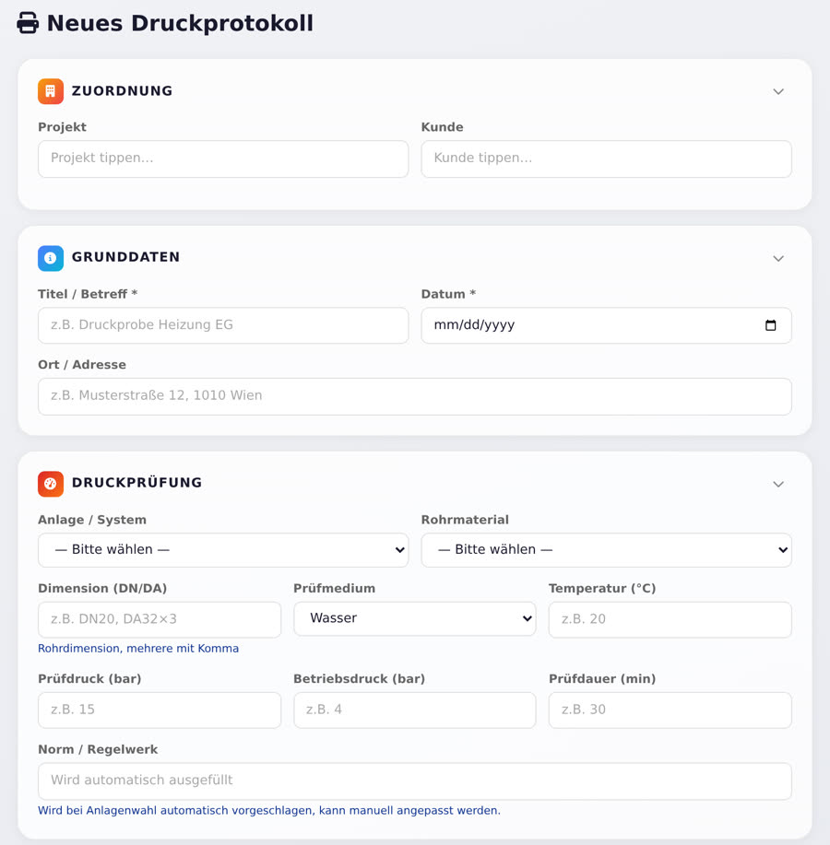Click the 'Anlage / System' label
The width and height of the screenshot is (830, 845).
tap(92, 520)
